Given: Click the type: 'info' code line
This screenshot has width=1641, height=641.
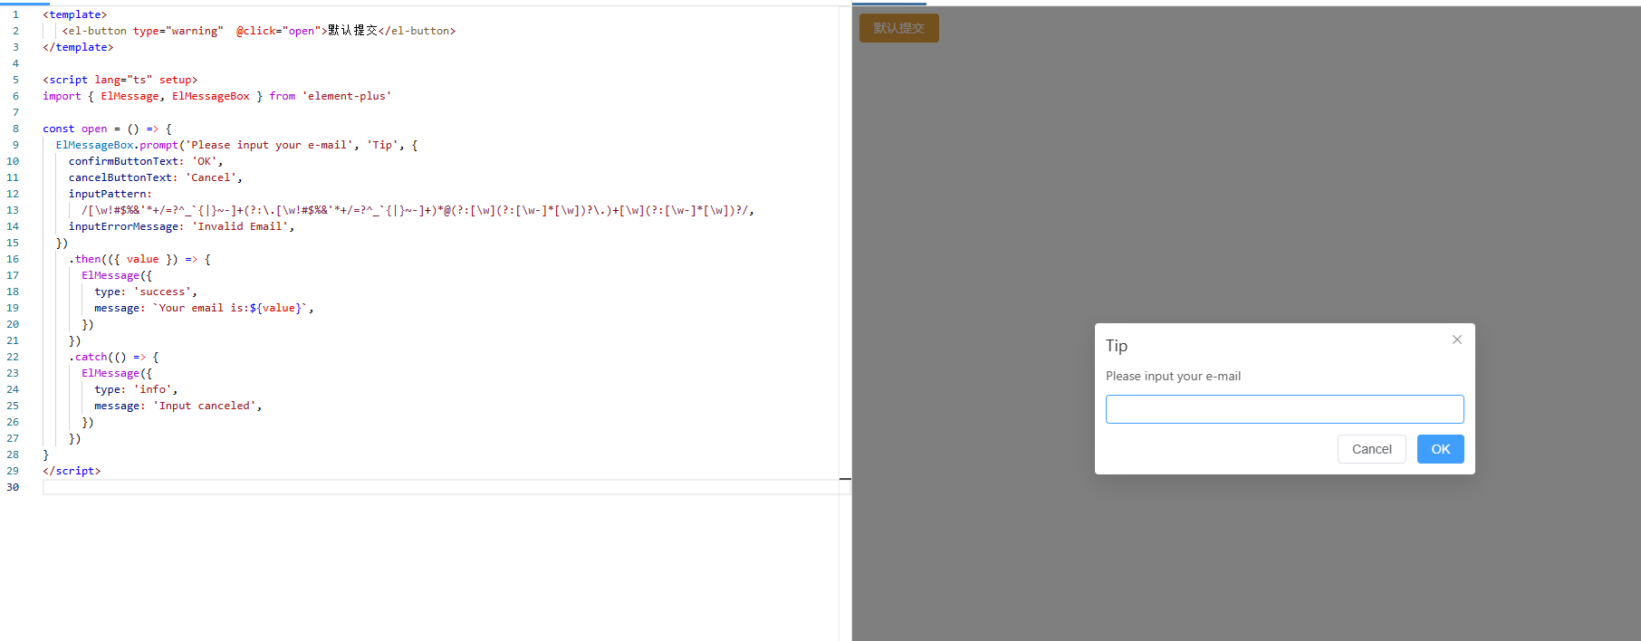Looking at the screenshot, I should (136, 389).
